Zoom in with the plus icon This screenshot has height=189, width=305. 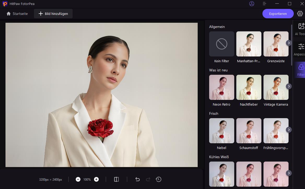(96, 179)
